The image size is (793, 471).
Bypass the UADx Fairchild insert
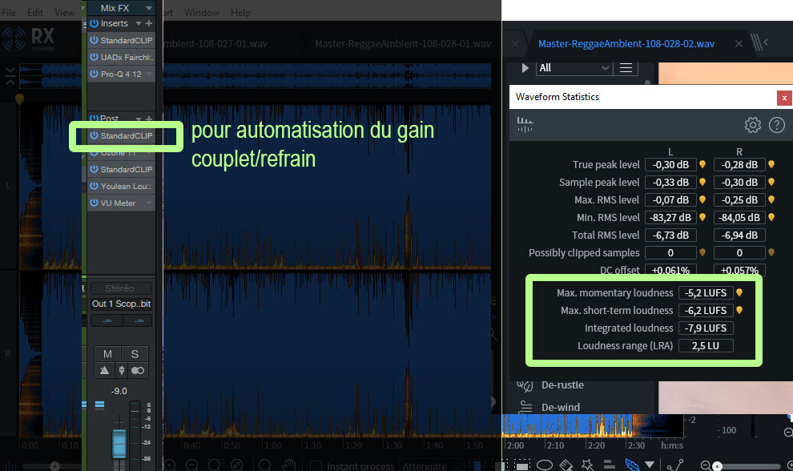(94, 57)
